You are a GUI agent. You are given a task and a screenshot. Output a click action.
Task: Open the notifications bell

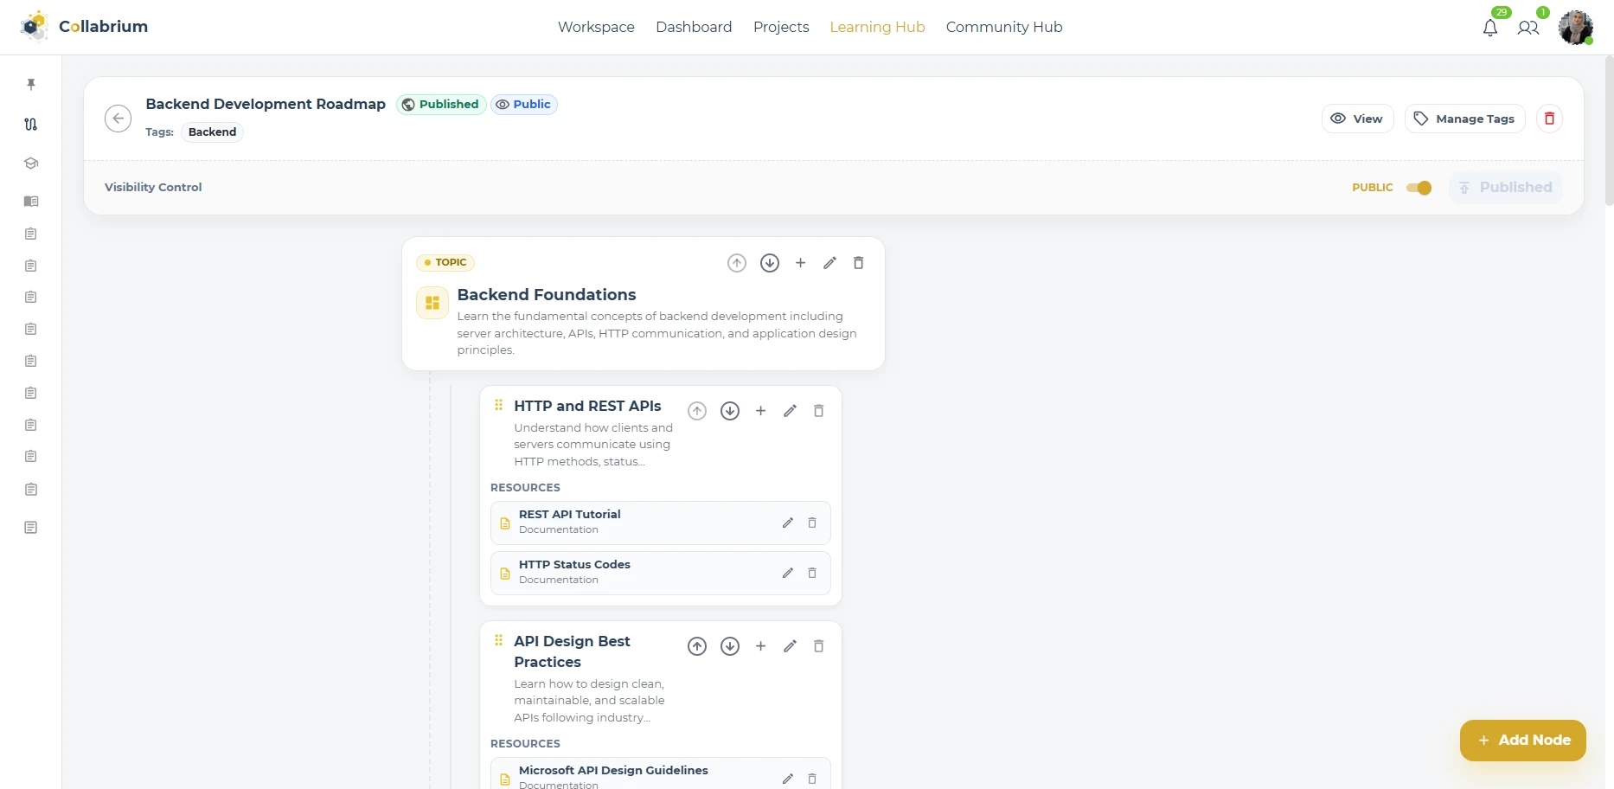[1489, 28]
